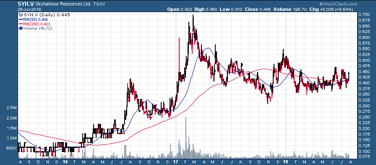Click the red MA(200) legend line marker
This screenshot has height=165, width=376.
pos(21,24)
